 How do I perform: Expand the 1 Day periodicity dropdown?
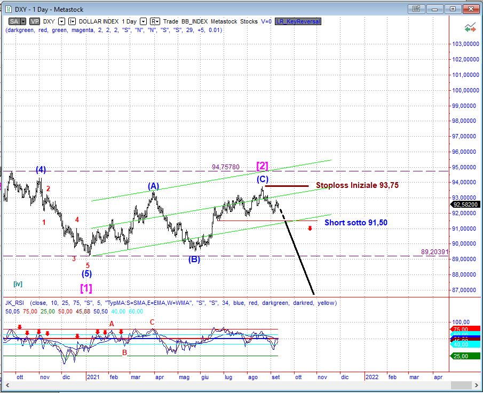click(x=143, y=21)
